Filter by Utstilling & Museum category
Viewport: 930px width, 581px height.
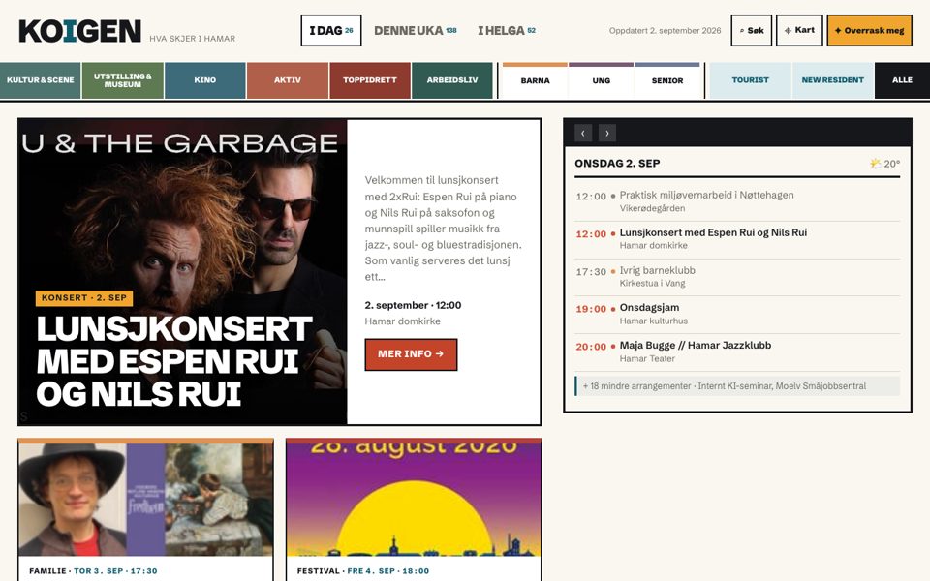coord(123,80)
